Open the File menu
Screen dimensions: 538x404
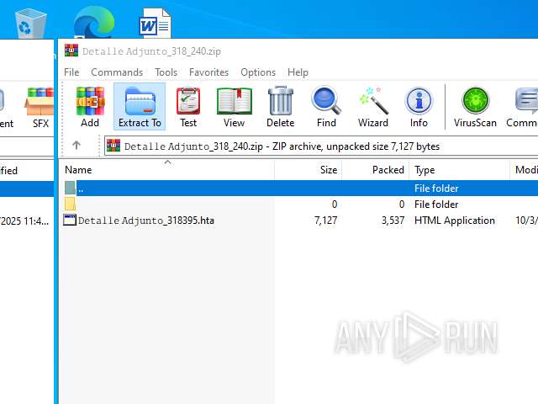71,72
